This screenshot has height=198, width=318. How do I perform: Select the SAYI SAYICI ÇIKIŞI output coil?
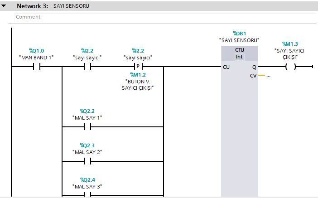pyautogui.click(x=290, y=67)
